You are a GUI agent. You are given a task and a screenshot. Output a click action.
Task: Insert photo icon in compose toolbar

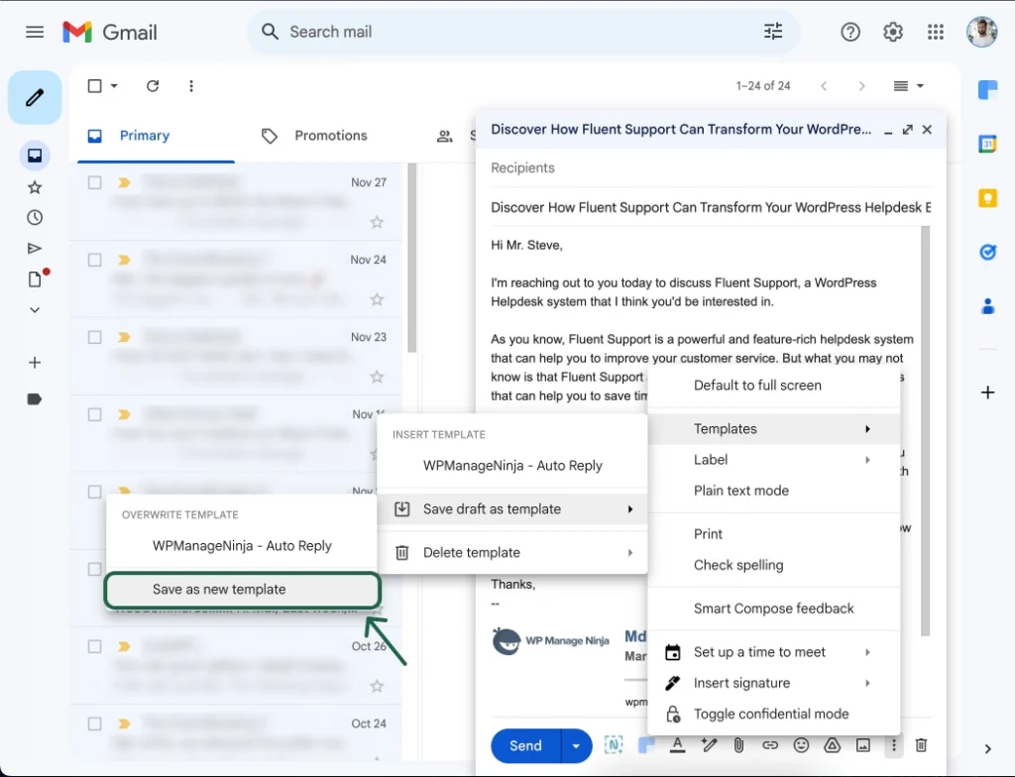point(863,745)
